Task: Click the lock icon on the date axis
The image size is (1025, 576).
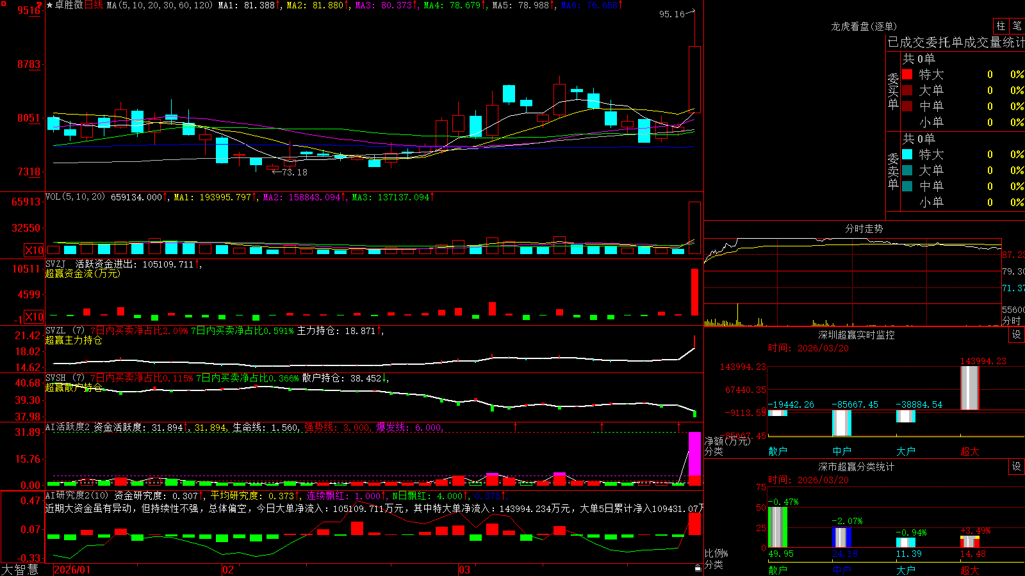Action: [x=698, y=568]
